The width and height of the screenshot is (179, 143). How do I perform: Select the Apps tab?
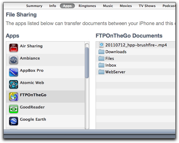[67, 6]
